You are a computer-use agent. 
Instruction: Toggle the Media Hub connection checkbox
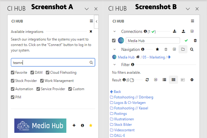pos(114,41)
